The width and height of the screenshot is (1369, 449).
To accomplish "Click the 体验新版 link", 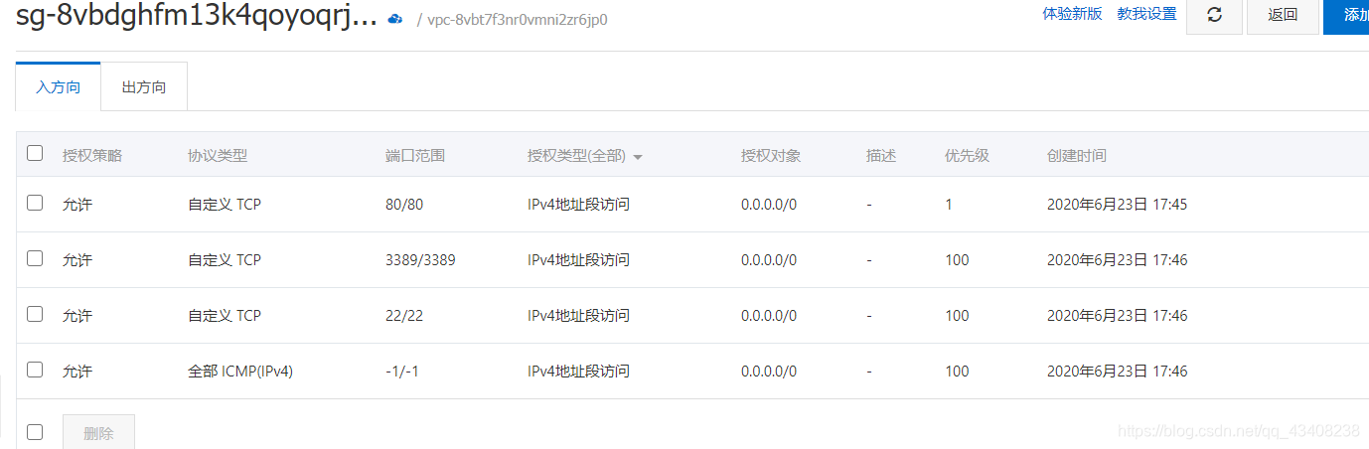I will point(1072,14).
